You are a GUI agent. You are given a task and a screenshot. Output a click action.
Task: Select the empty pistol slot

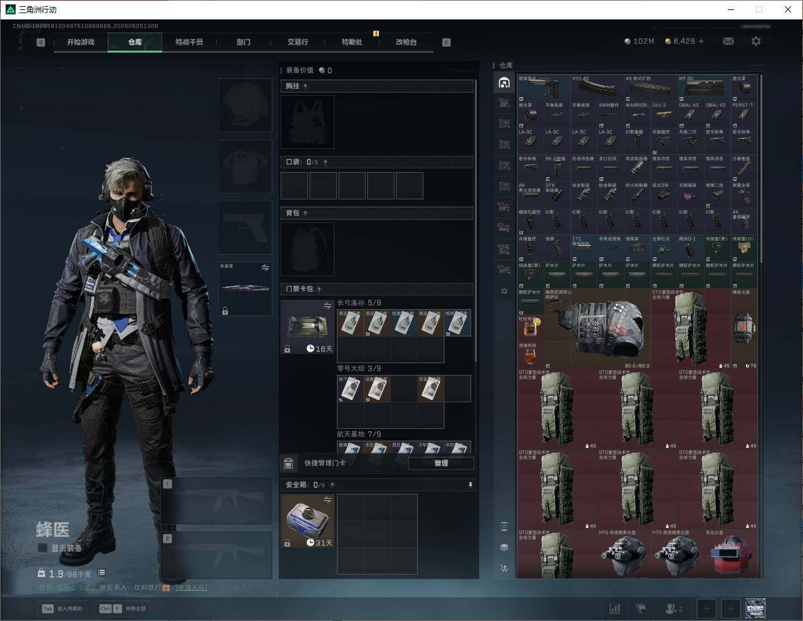pyautogui.click(x=245, y=227)
